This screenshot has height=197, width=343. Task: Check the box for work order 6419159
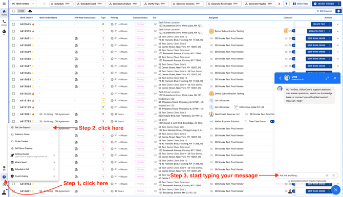click(x=13, y=107)
